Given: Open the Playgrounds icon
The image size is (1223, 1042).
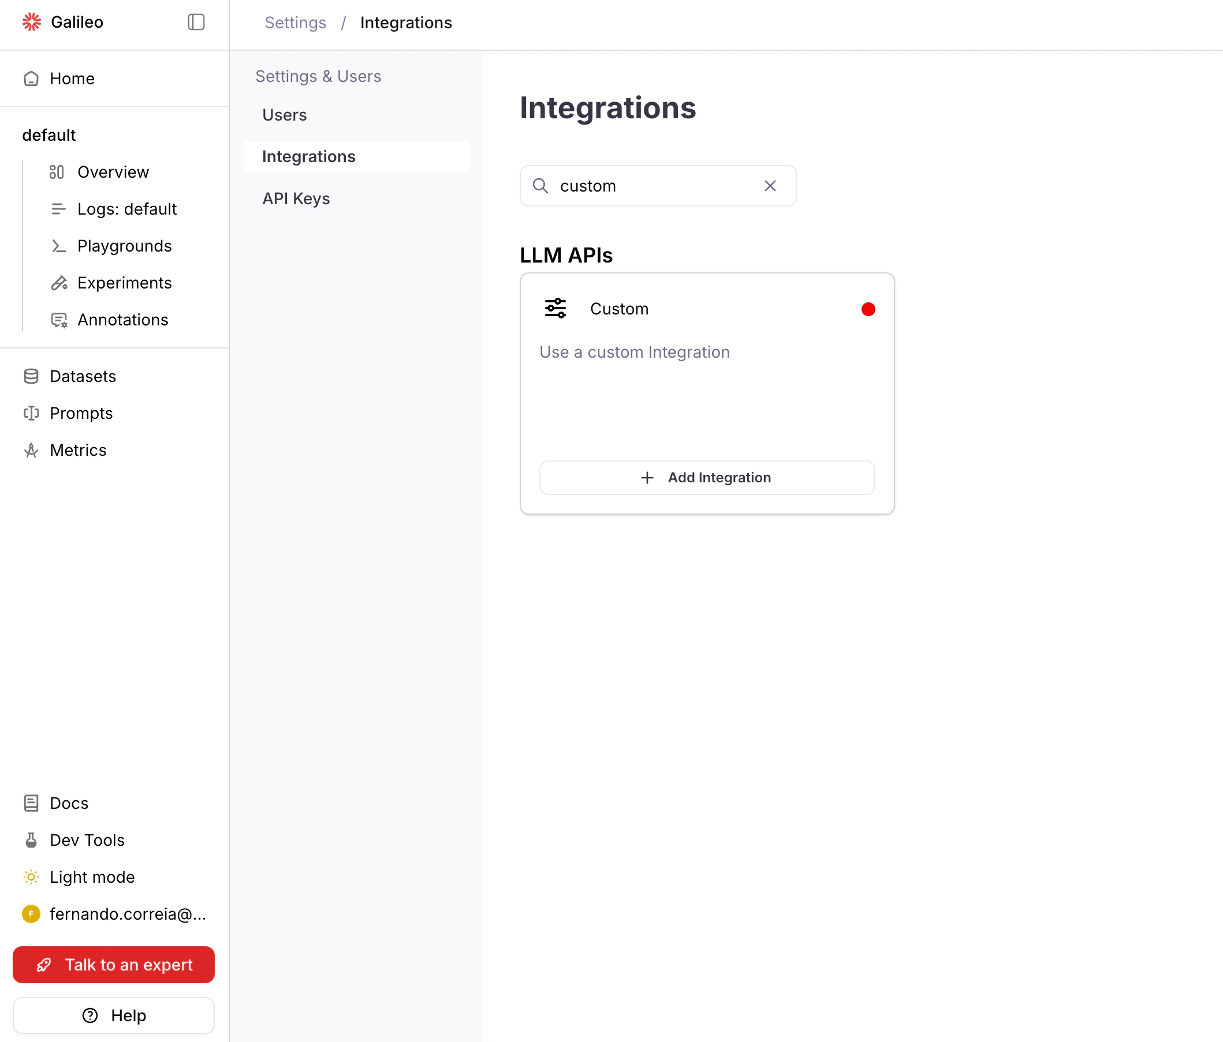Looking at the screenshot, I should (58, 246).
